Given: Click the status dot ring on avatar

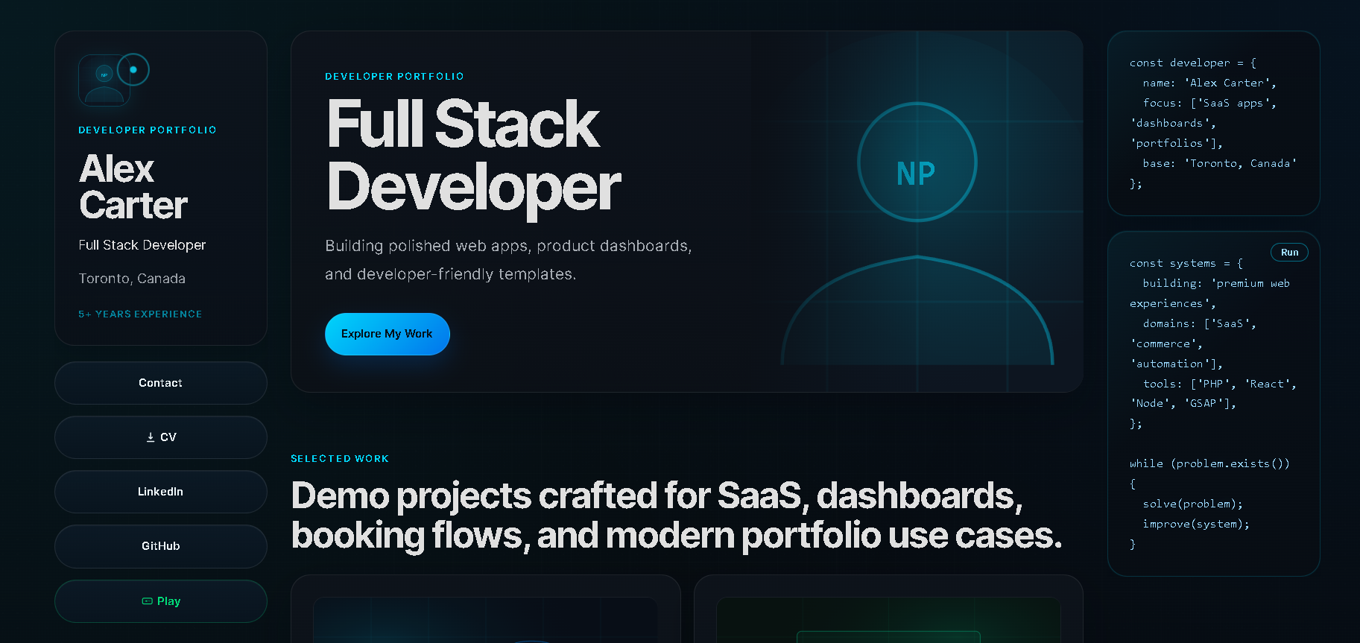Looking at the screenshot, I should pos(133,69).
